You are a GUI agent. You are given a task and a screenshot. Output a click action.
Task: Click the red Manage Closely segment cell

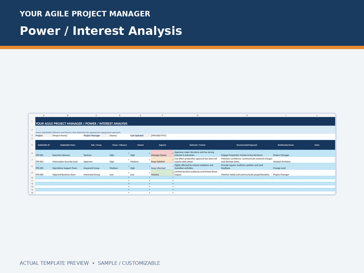[163, 153]
